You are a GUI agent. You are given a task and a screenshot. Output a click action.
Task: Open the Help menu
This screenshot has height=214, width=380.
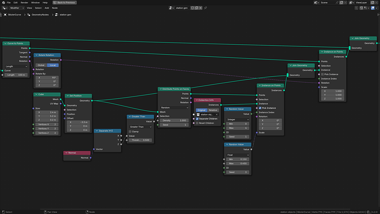(45, 2)
